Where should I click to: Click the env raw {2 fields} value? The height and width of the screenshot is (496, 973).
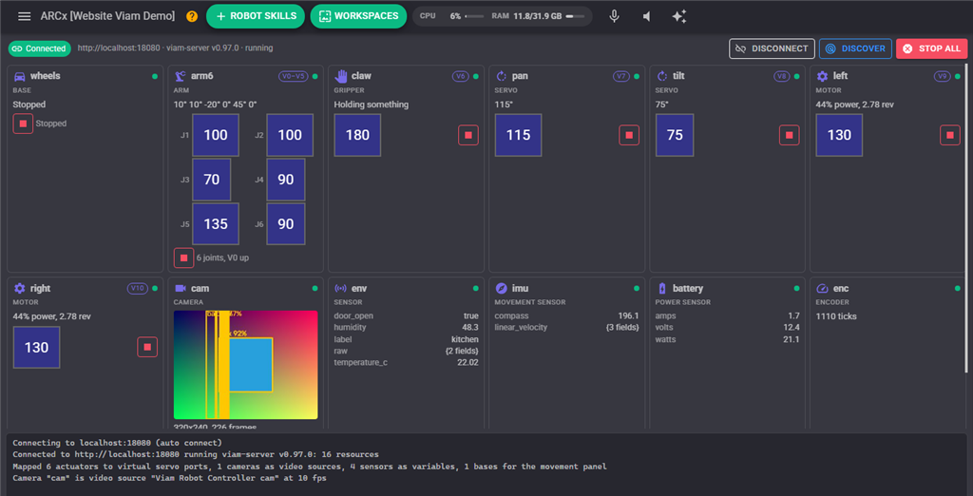pos(462,351)
